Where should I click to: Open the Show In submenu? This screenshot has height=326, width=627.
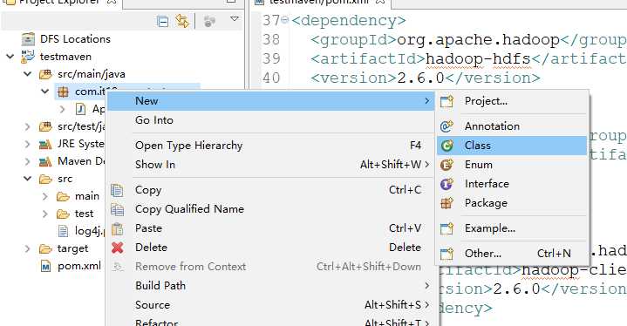(x=270, y=165)
